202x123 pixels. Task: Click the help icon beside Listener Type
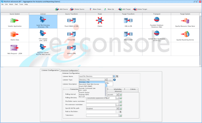(114, 80)
